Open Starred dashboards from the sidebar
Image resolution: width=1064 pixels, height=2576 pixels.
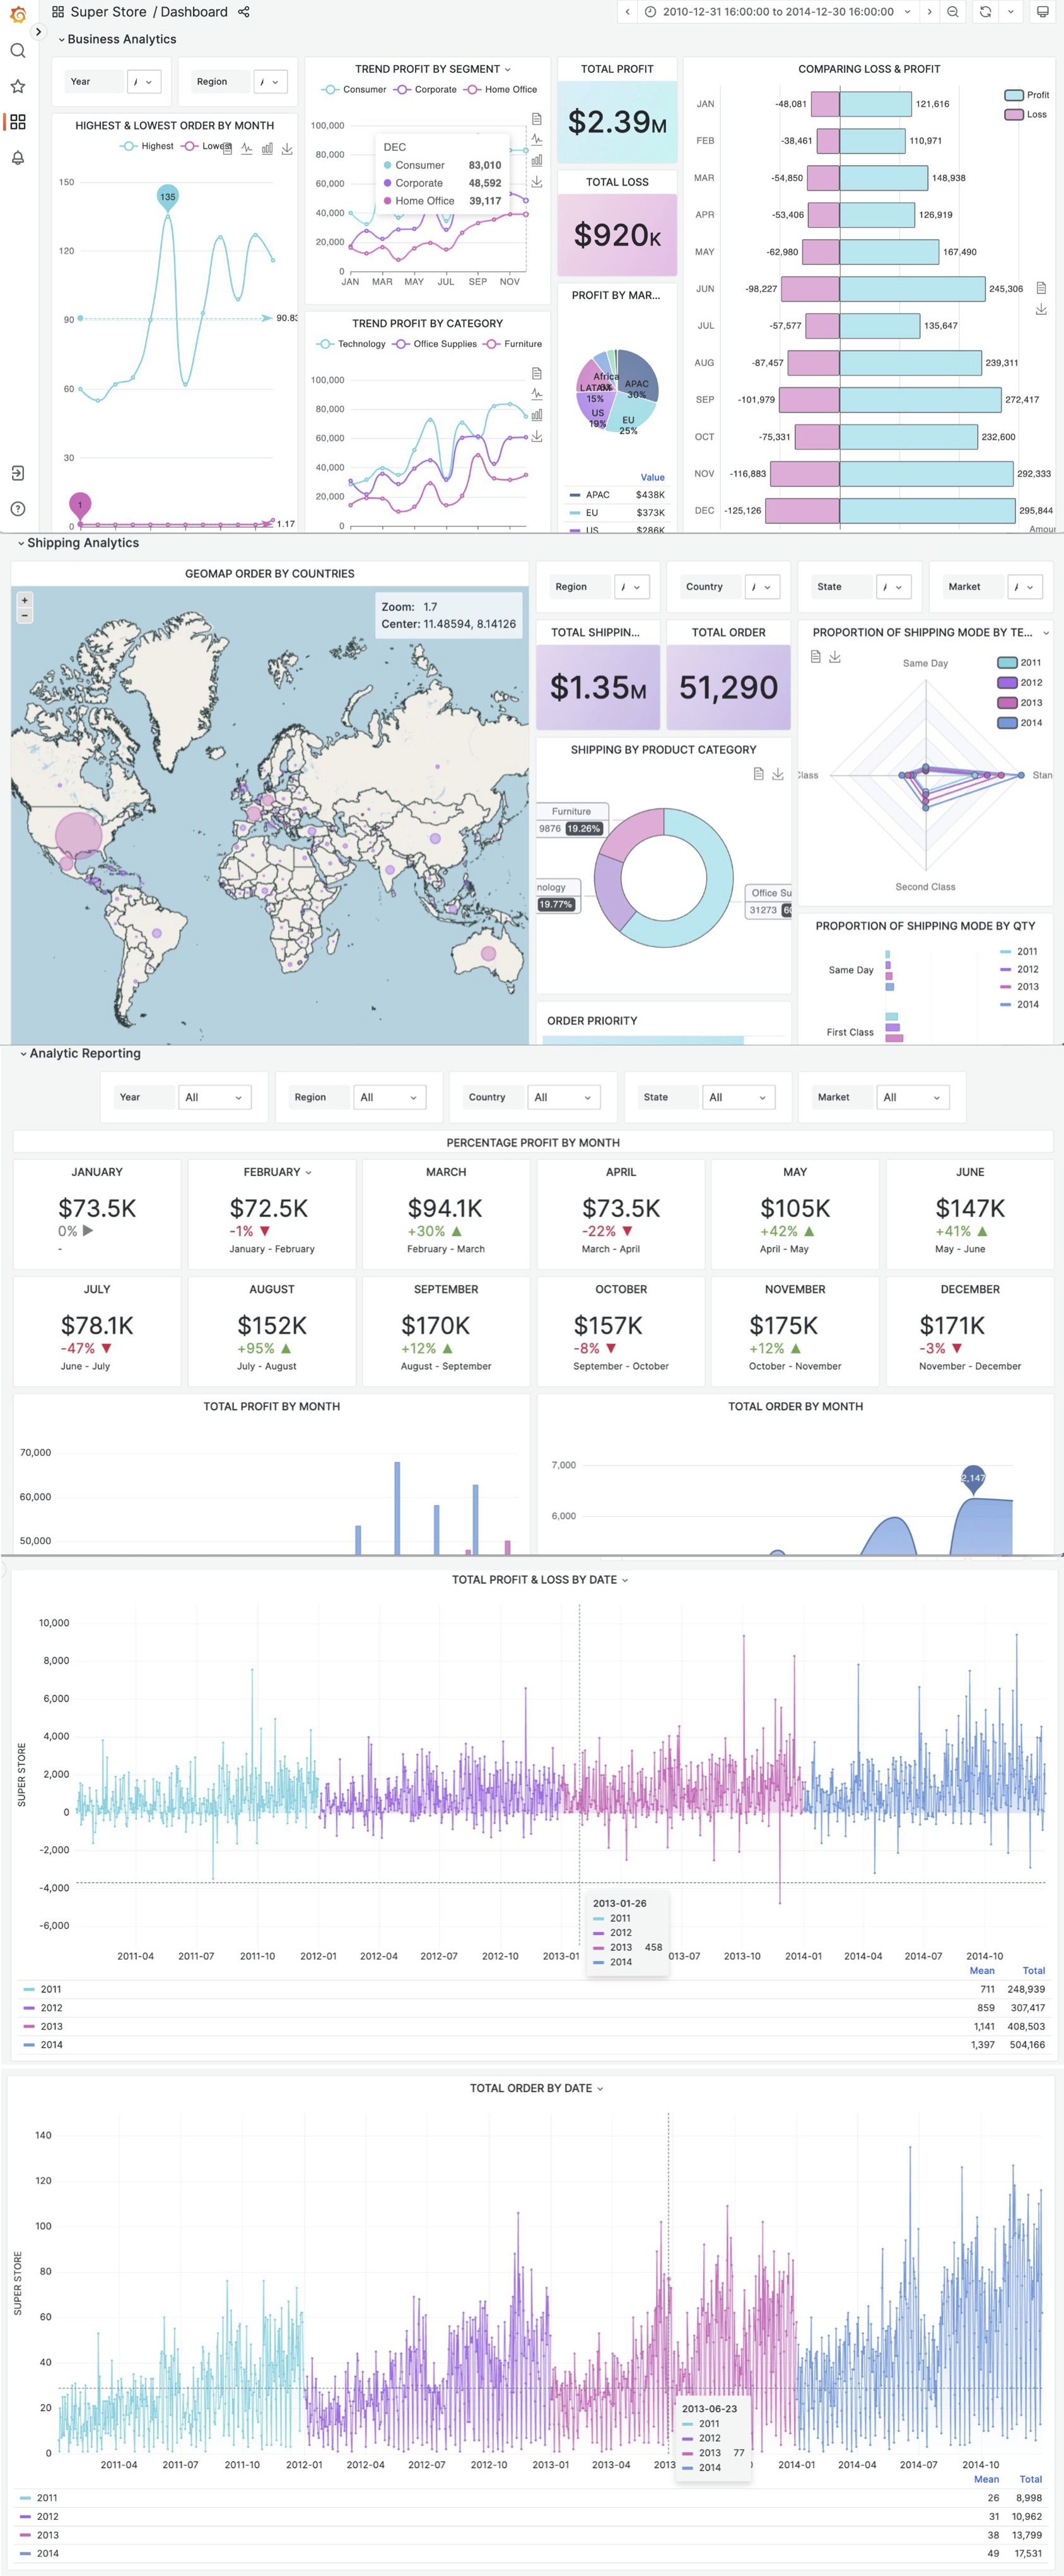(17, 87)
